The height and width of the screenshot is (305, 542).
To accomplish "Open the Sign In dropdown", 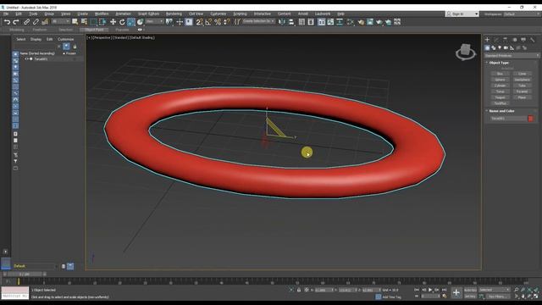I will (462, 14).
